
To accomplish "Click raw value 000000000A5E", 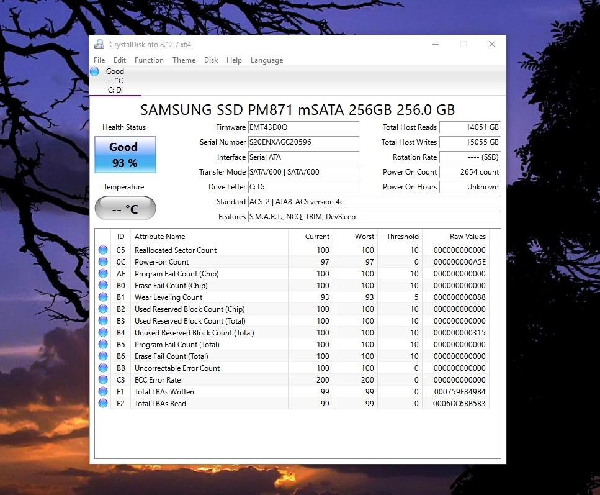I will coord(459,262).
